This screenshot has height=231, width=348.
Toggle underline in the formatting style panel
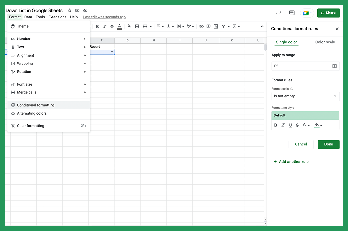tap(290, 125)
